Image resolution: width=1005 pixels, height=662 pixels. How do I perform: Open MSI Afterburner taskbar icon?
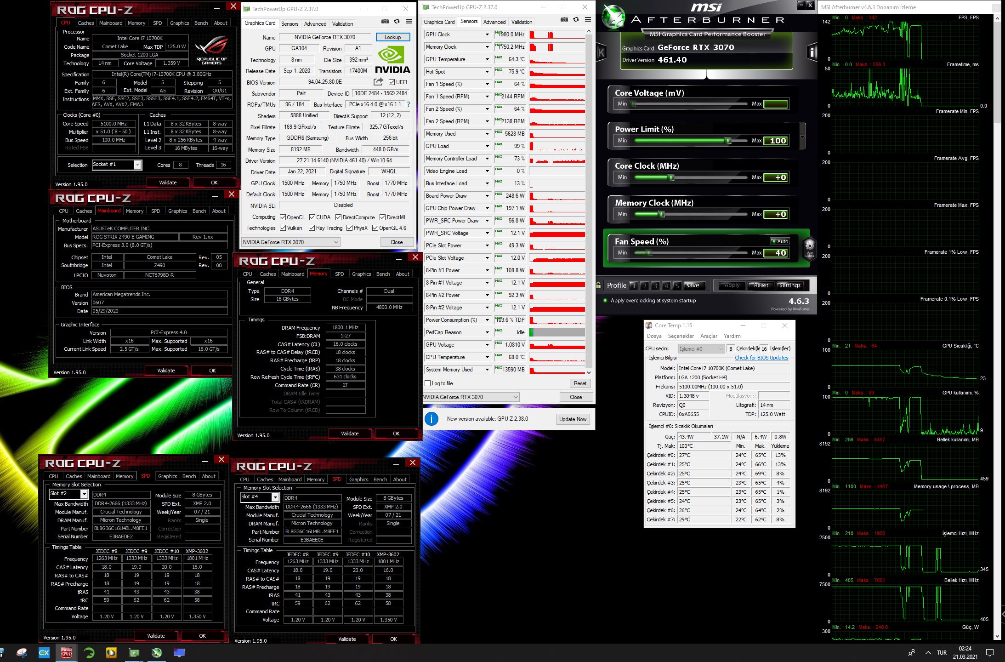pos(157,653)
